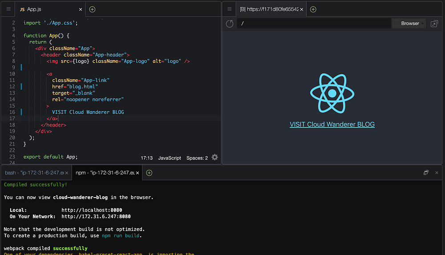Click 'Compiled successfully!' terminal message
This screenshot has height=255, width=445.
(x=36, y=185)
